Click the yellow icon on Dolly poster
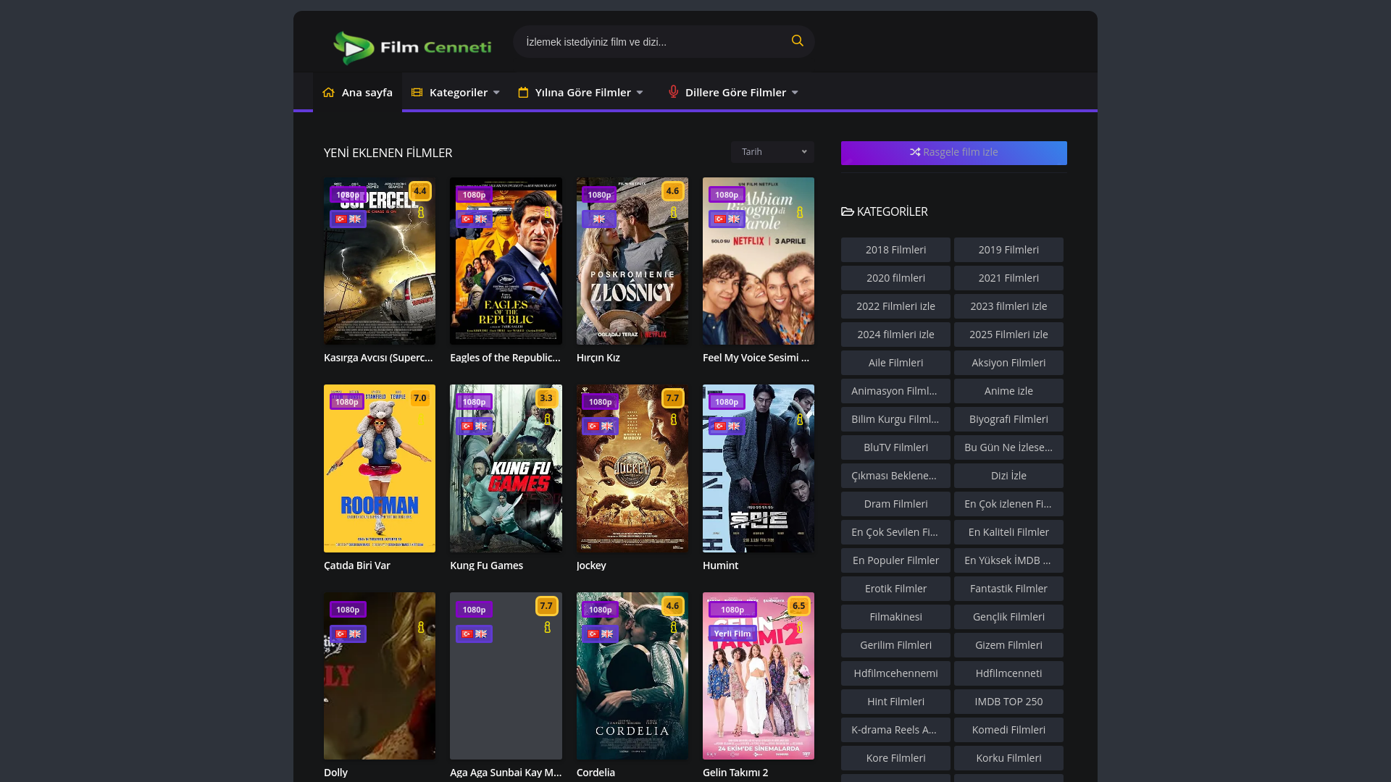1391x782 pixels. [x=421, y=627]
